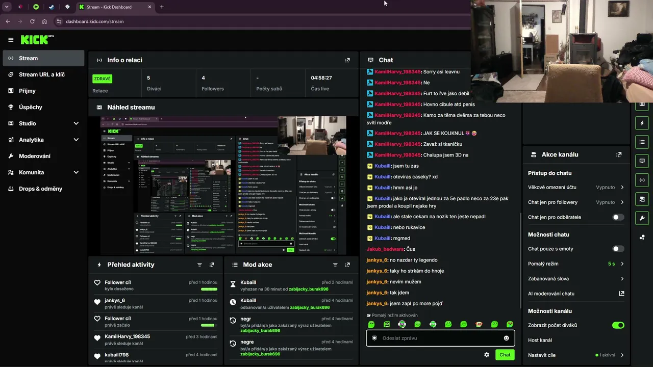Open the Steam pinned browser tab
This screenshot has height=367, width=653.
pyautogui.click(x=52, y=7)
